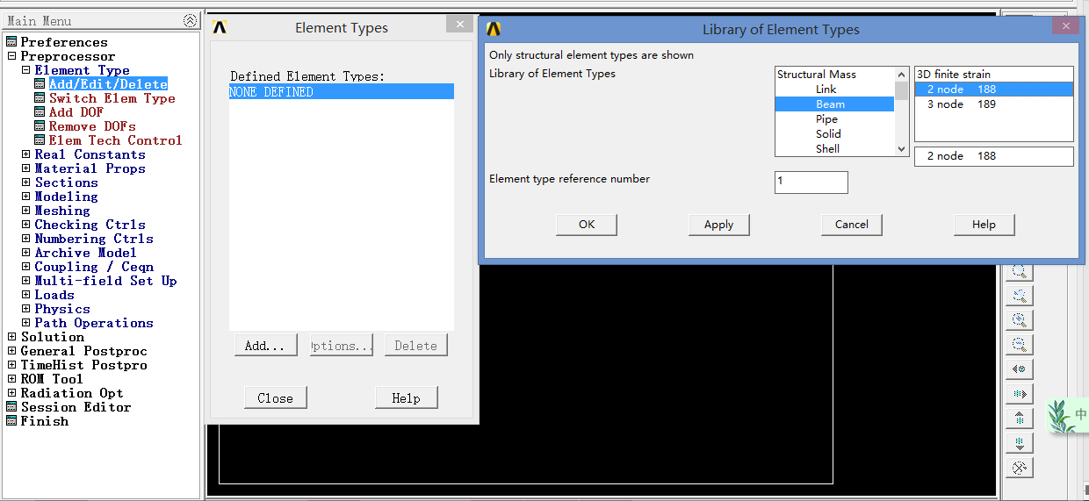Click Help in Element Types dialog
Viewport: 1089px width, 501px height.
[x=406, y=398]
